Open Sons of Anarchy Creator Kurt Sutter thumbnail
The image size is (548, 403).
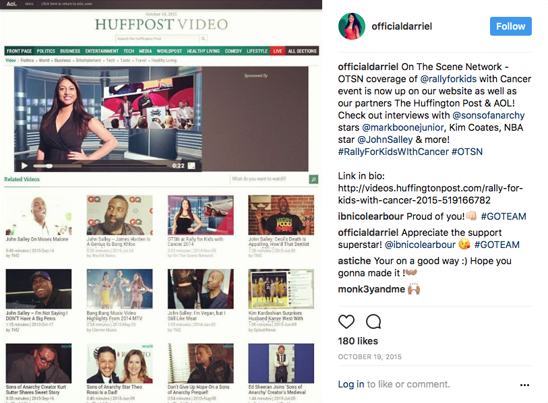pos(38,363)
